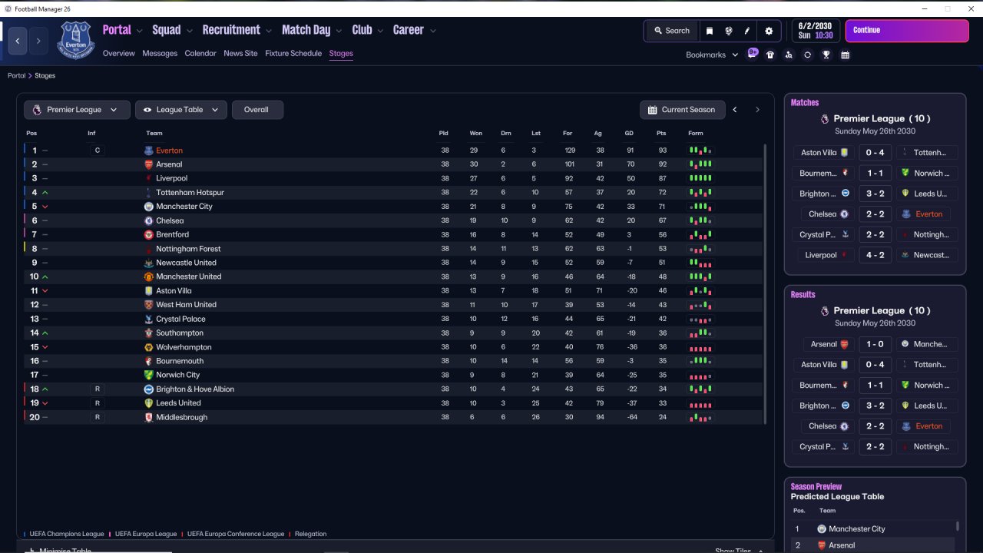
Task: Click the Chelsea 2 - 2 Everton score in Matches
Action: pos(875,214)
